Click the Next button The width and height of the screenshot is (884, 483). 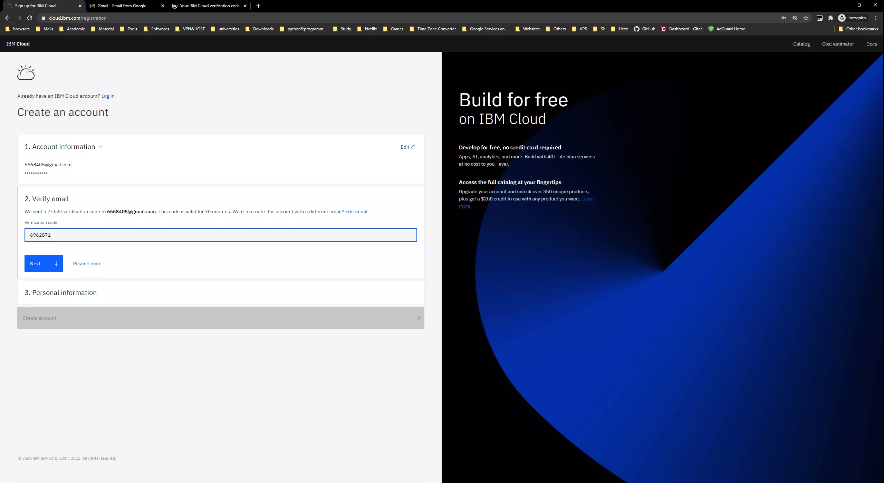[44, 264]
